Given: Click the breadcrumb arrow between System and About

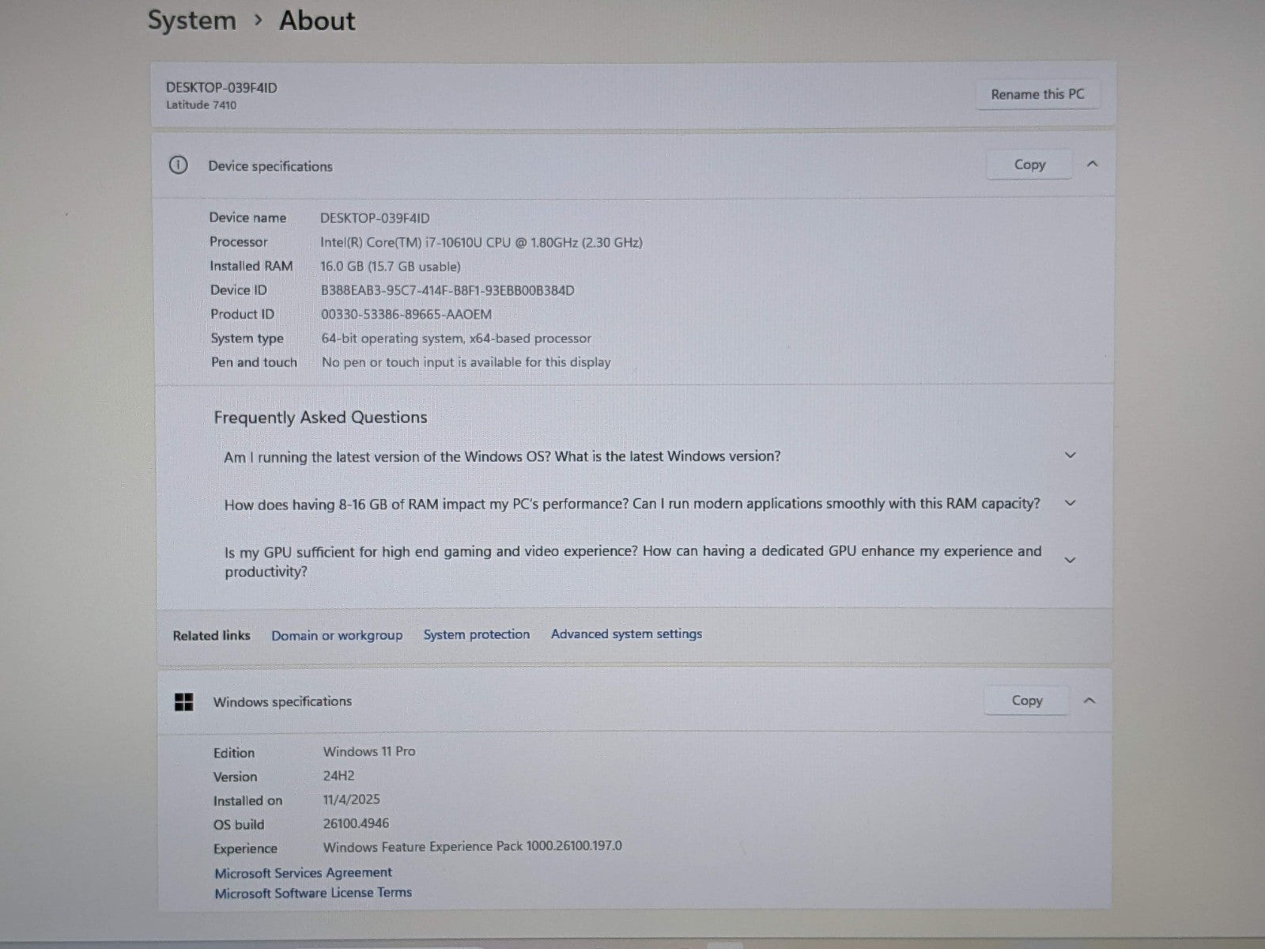Looking at the screenshot, I should tap(258, 21).
